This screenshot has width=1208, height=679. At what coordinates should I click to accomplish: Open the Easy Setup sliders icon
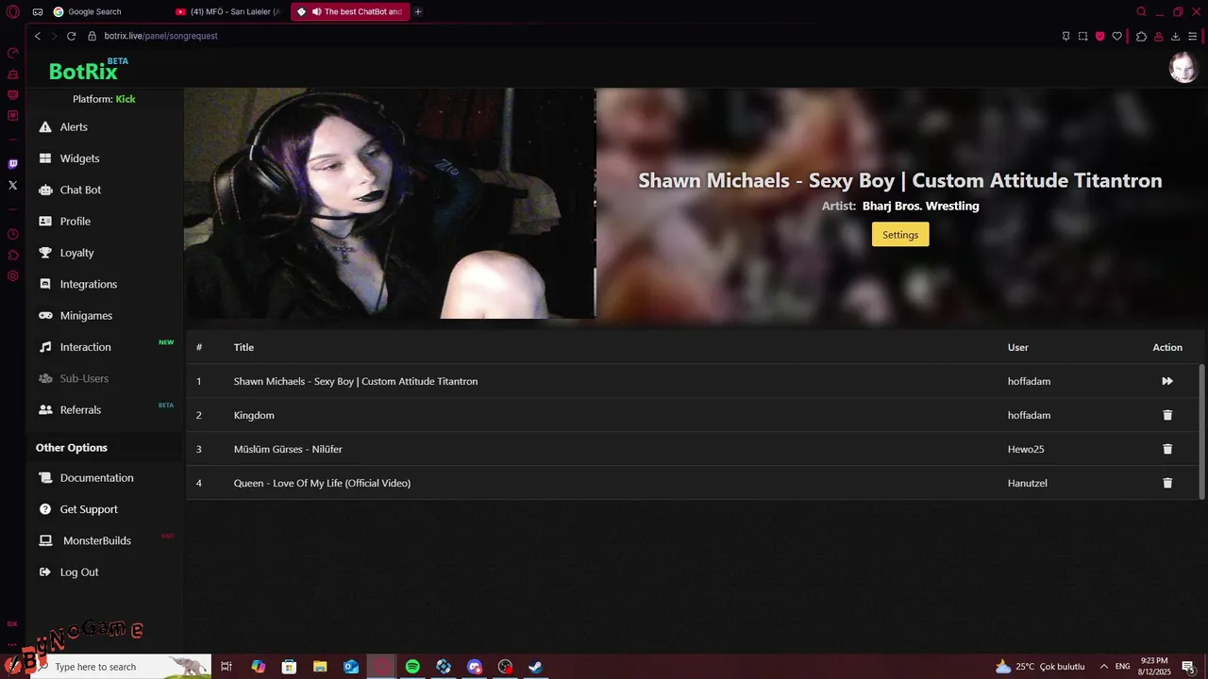click(1193, 36)
